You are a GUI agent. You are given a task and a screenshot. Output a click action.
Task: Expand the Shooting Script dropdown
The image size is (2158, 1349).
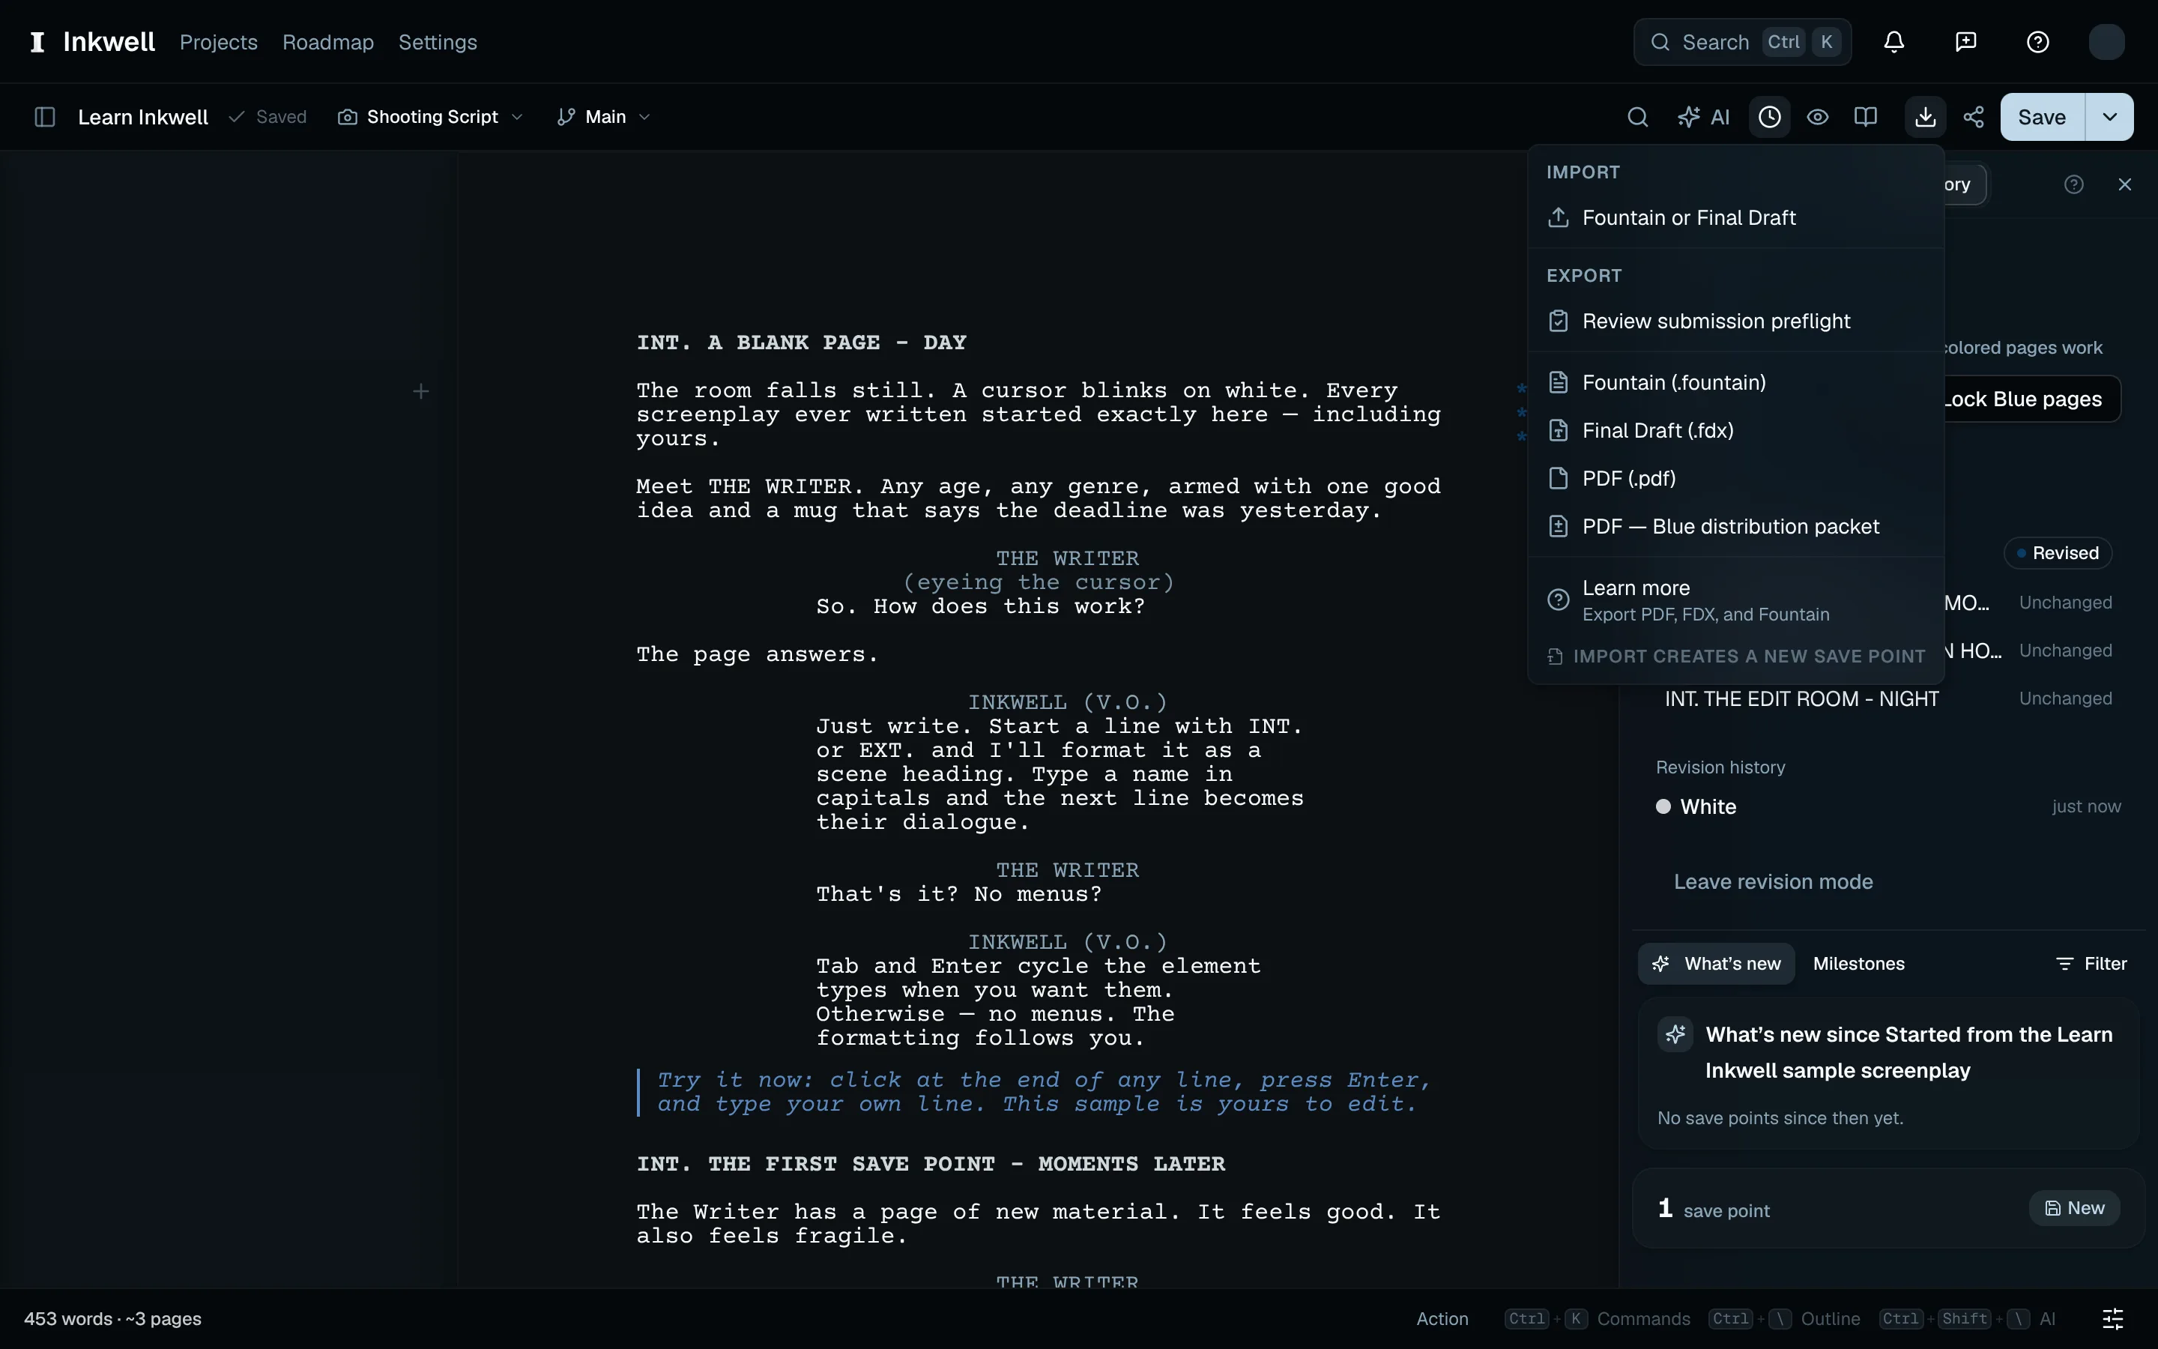point(431,117)
